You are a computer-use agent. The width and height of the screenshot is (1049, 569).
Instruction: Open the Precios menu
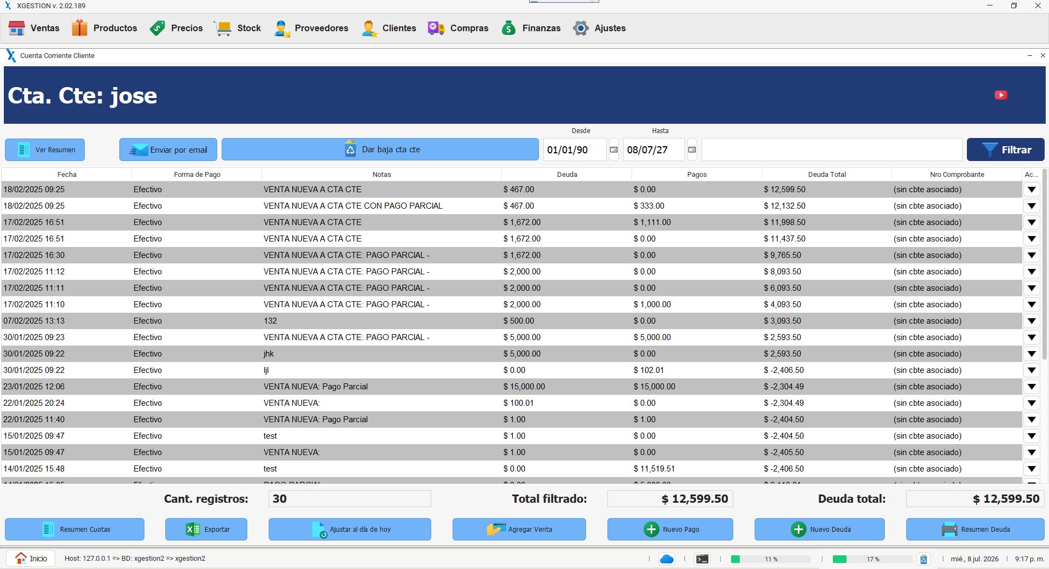[176, 28]
